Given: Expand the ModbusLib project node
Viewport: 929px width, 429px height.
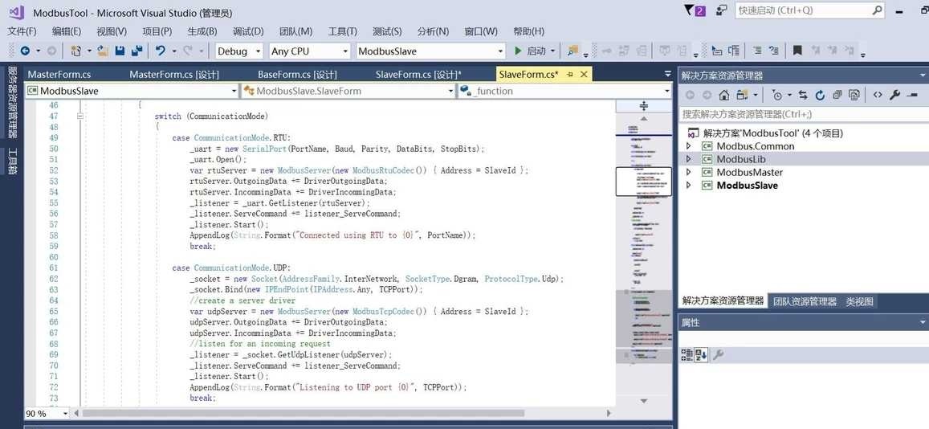Looking at the screenshot, I should click(688, 159).
